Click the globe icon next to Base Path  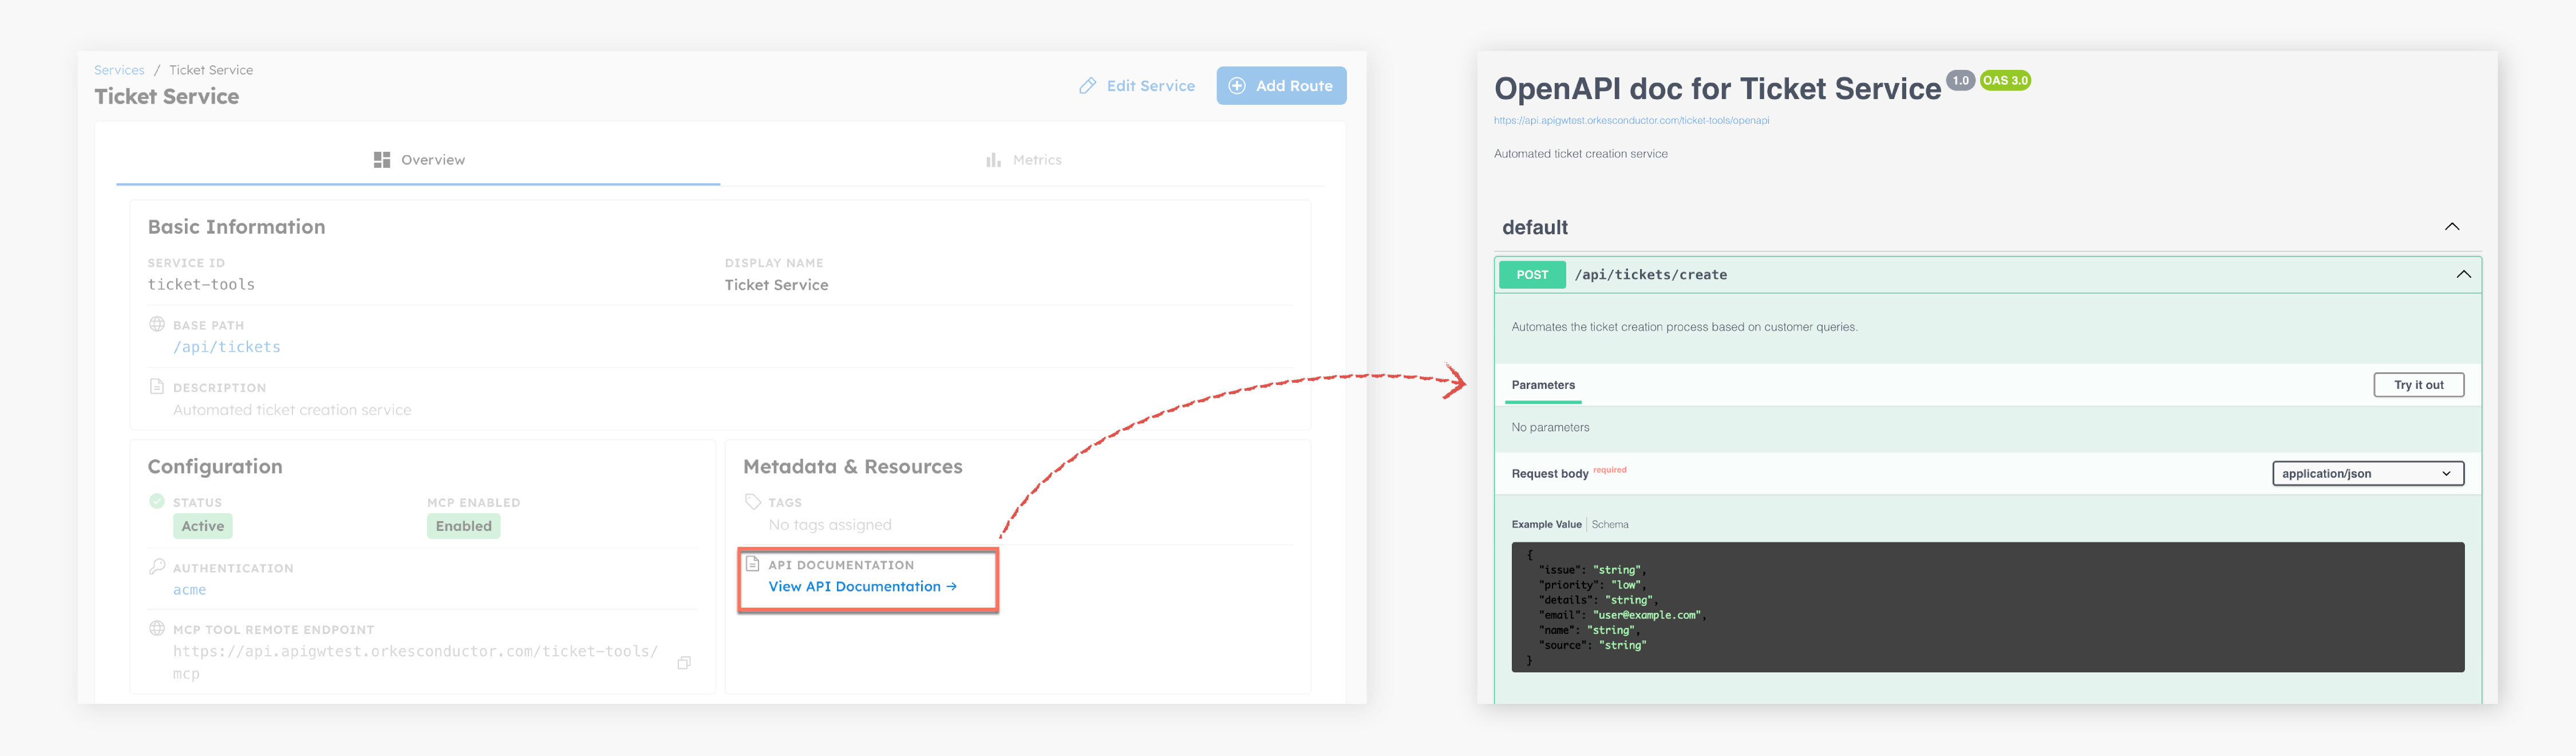tap(157, 324)
